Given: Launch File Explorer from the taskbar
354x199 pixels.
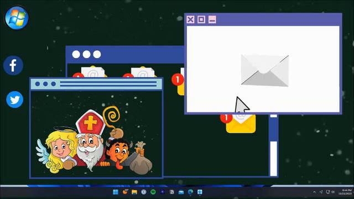Looking at the screenshot, I should point(134,192).
